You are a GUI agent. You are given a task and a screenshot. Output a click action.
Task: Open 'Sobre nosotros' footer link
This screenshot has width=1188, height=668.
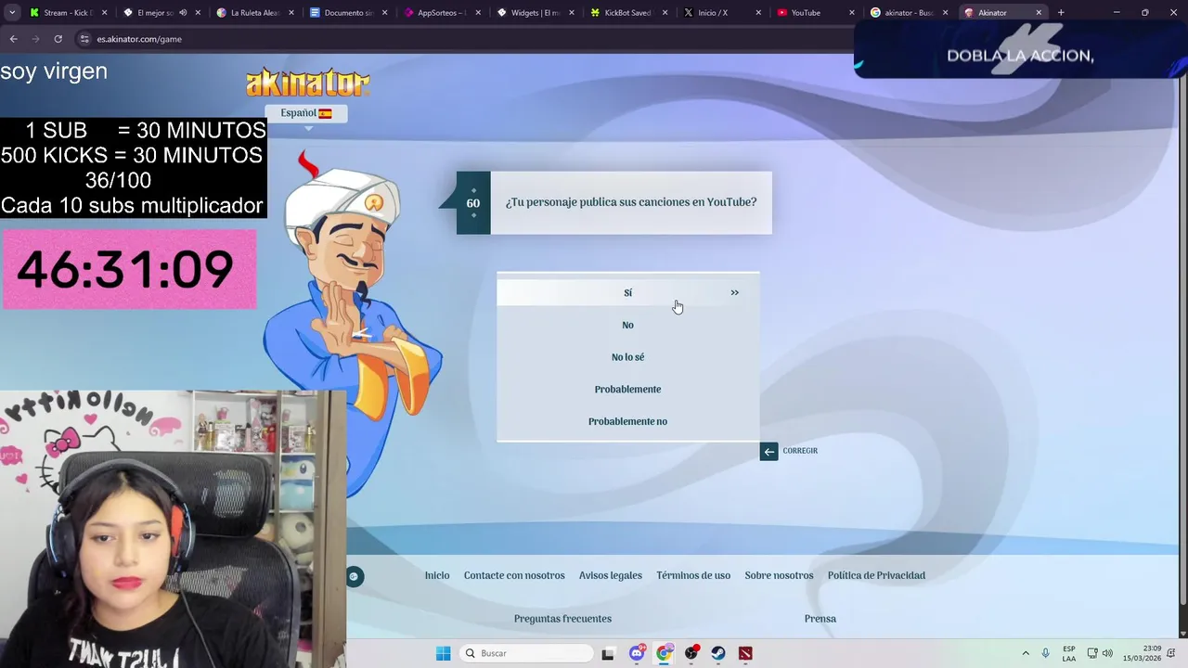pyautogui.click(x=779, y=575)
